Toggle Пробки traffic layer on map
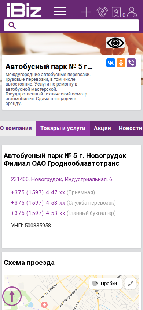Viewport: 143px width, 310px height. [x=106, y=284]
